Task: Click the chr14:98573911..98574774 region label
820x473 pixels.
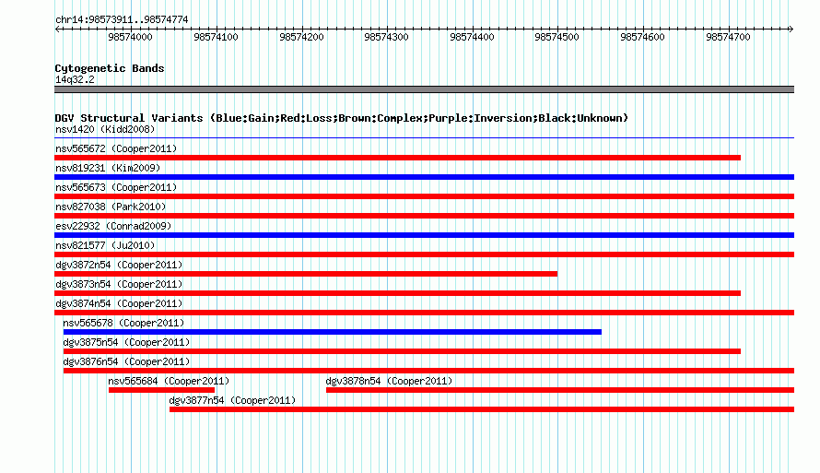Action: pos(122,19)
